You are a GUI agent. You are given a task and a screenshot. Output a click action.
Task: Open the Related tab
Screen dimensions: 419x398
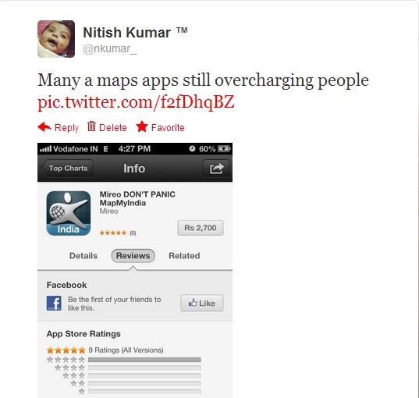pyautogui.click(x=184, y=256)
